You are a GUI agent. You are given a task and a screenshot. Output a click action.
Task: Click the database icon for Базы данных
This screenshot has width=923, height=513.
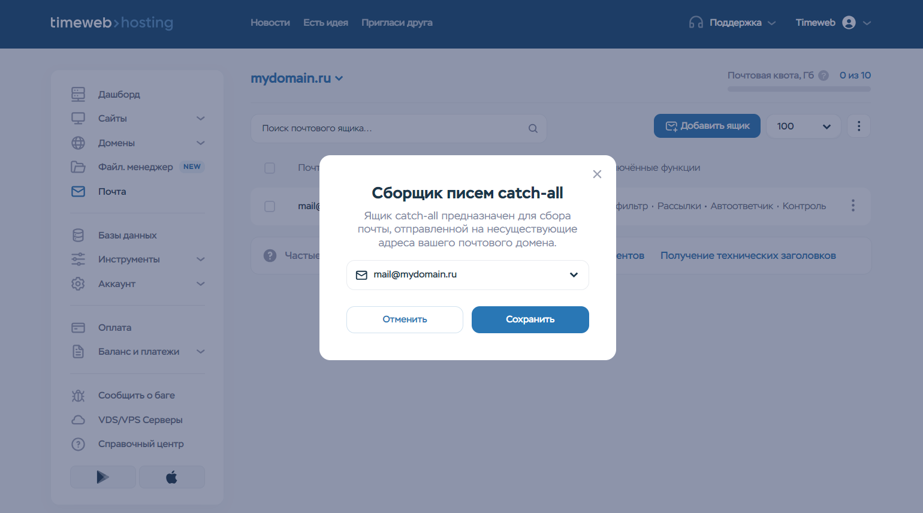pos(78,235)
